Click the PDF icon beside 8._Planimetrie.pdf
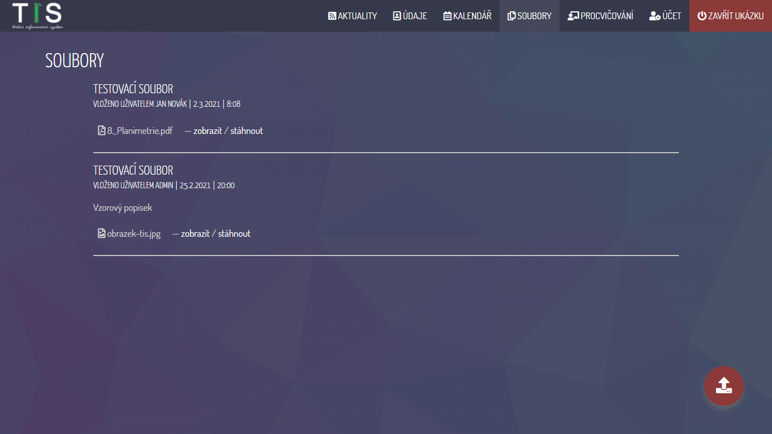Viewport: 772px width, 434px height. (102, 131)
